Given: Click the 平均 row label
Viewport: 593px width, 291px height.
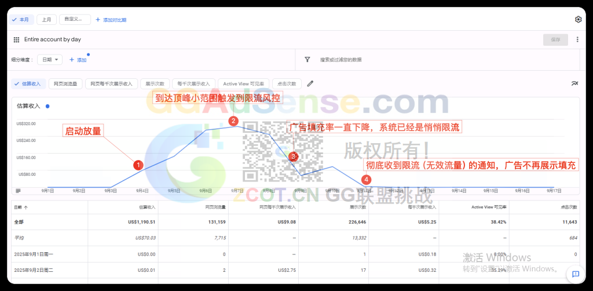Looking at the screenshot, I should [19, 238].
